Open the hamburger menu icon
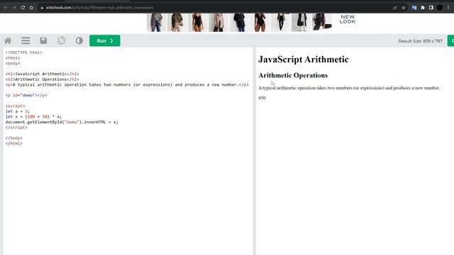Screen dimensions: 454x255 click(x=26, y=41)
